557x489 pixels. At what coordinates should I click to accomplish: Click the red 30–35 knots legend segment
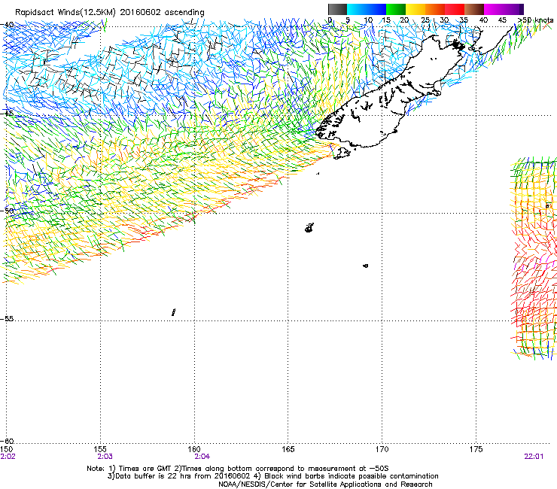coord(455,9)
